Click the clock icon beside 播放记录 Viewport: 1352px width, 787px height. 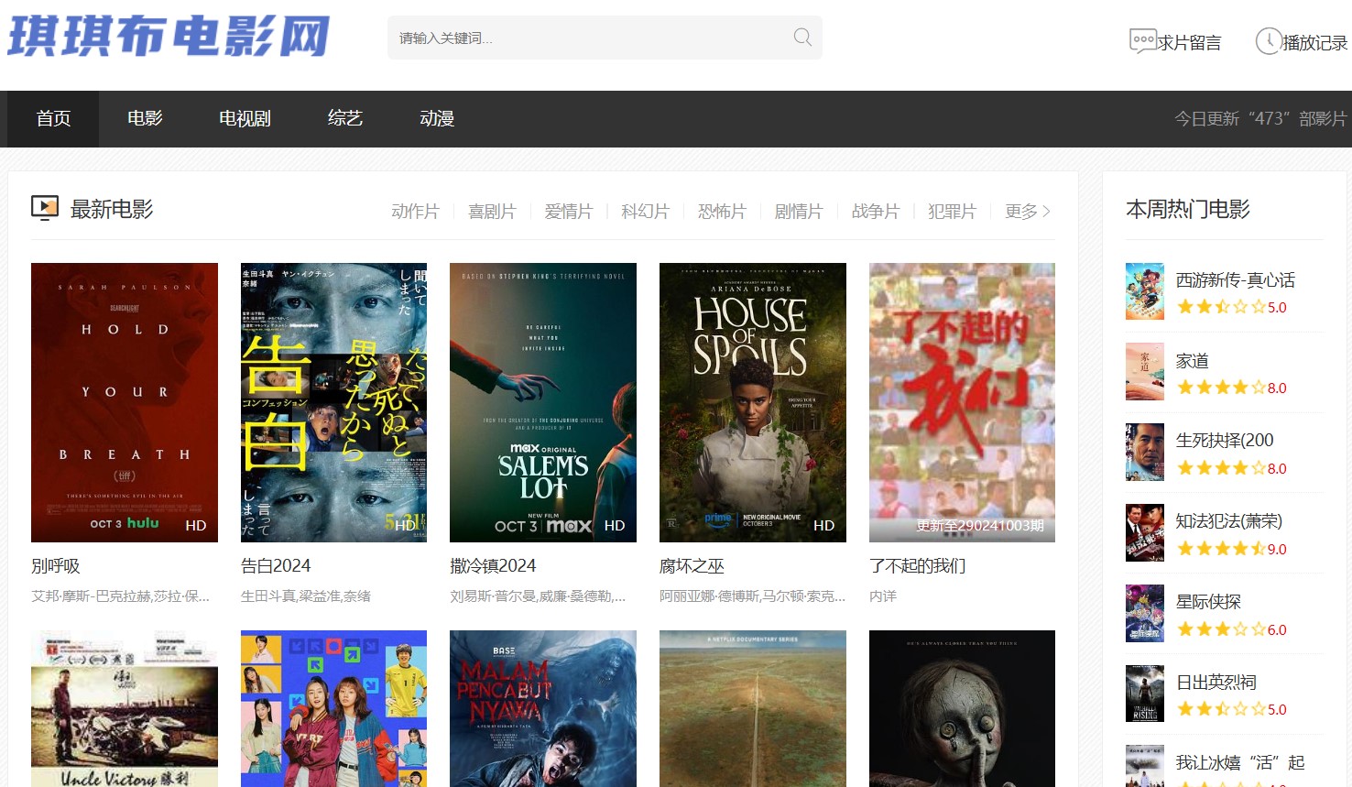coord(1268,41)
